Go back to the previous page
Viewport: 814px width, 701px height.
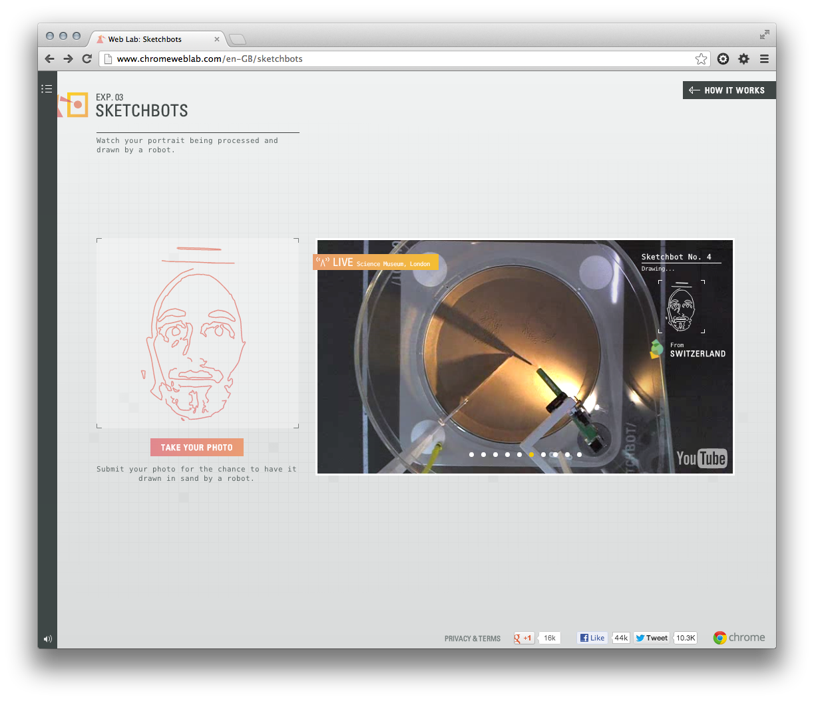point(49,59)
